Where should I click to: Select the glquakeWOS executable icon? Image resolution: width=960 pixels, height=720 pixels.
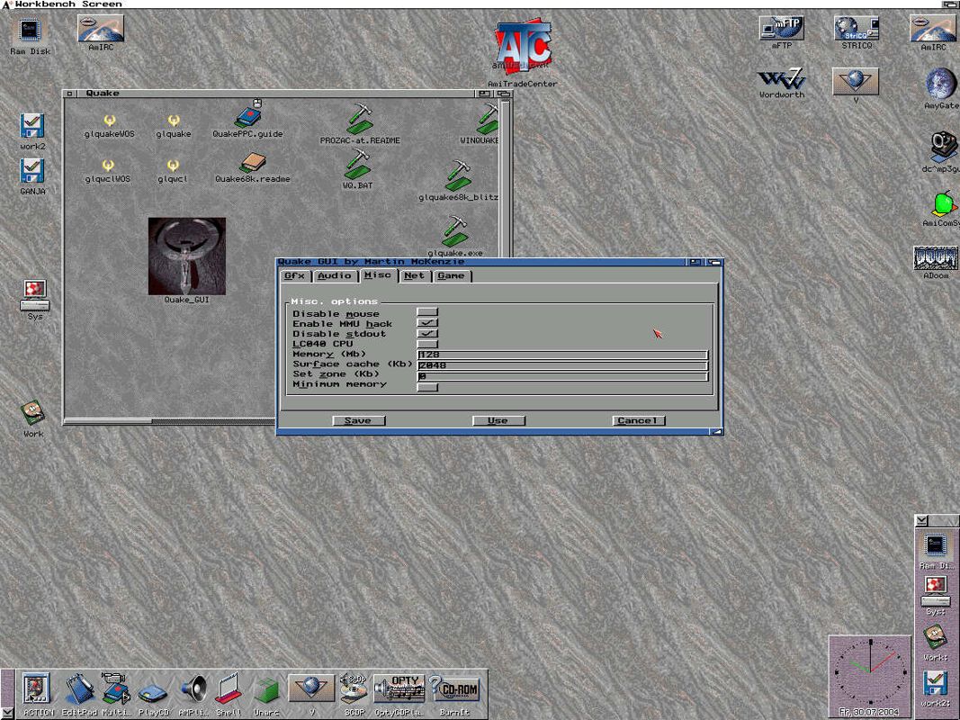[x=109, y=121]
